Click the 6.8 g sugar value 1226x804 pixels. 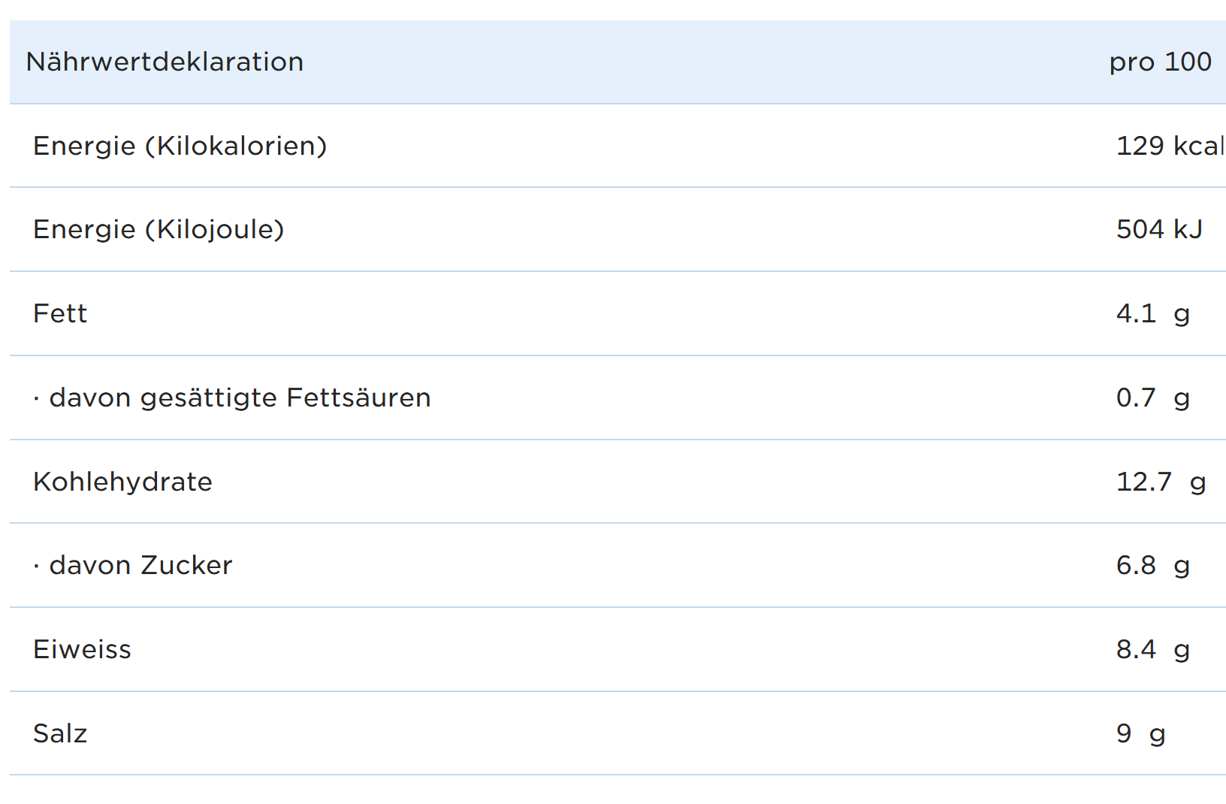1152,565
